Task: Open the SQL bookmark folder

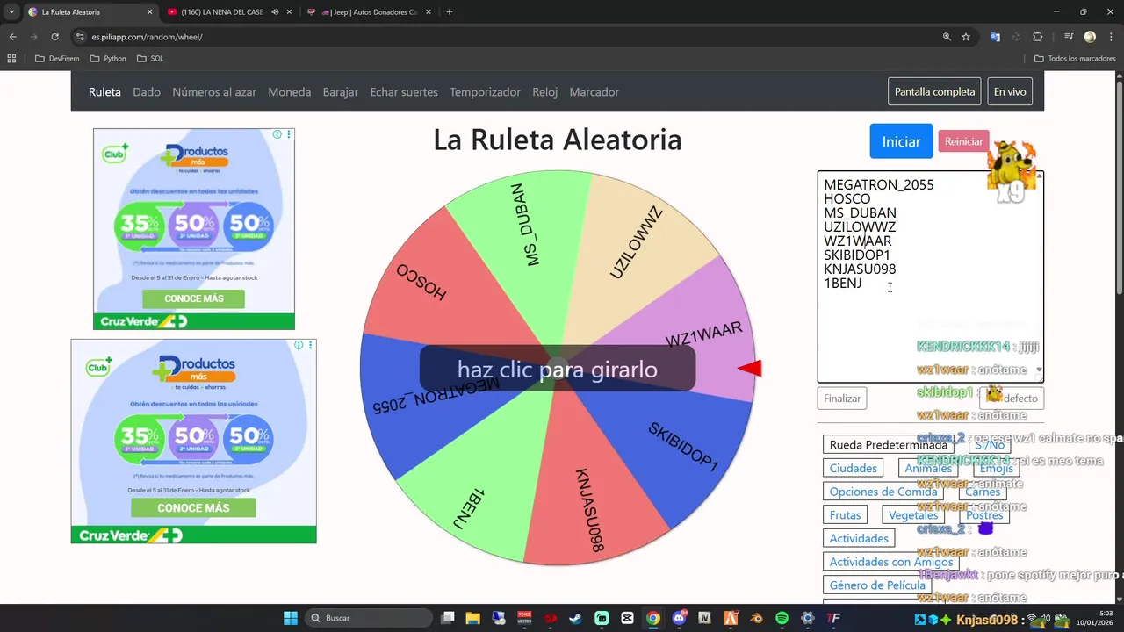Action: pyautogui.click(x=150, y=59)
